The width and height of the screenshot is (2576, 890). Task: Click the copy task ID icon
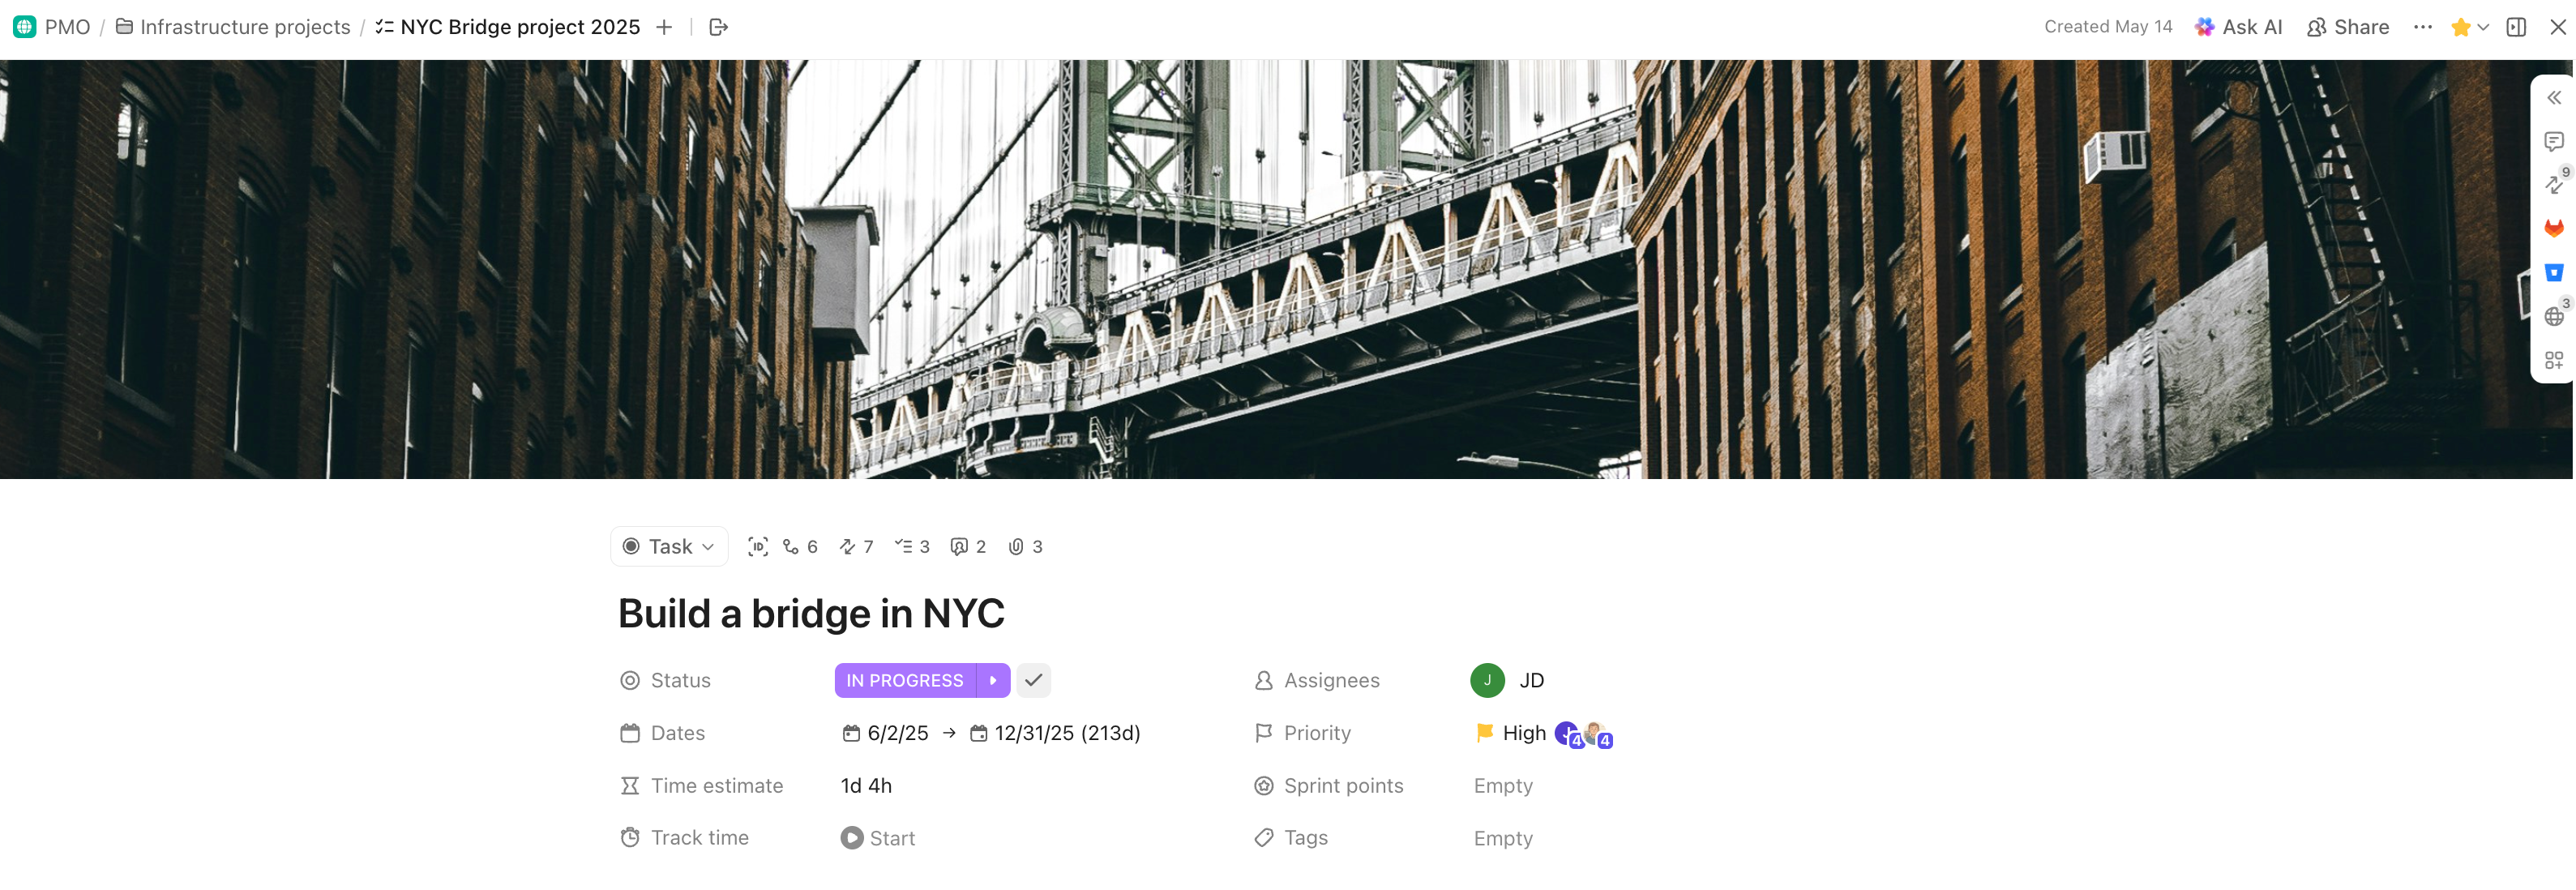[x=757, y=547]
